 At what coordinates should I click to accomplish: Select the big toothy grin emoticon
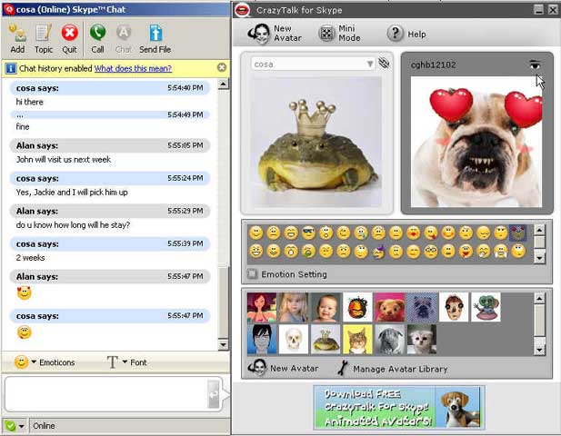click(x=255, y=252)
